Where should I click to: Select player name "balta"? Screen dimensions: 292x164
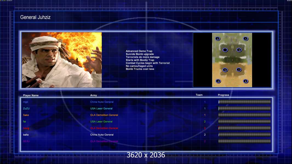pyautogui.click(x=26, y=135)
